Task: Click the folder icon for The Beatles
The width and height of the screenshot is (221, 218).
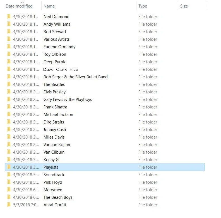Action: click(9, 84)
